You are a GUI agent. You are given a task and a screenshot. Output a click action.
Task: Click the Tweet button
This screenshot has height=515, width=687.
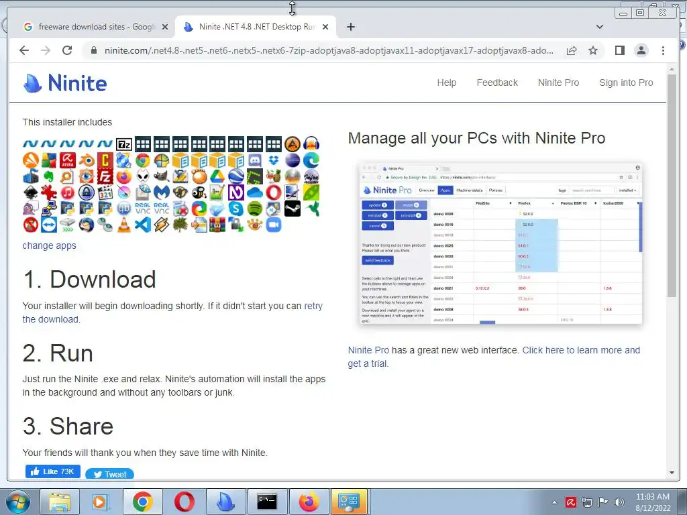click(x=109, y=474)
